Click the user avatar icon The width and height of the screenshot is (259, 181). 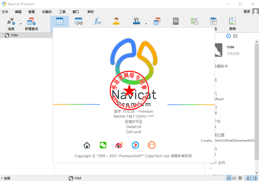[x=255, y=12]
